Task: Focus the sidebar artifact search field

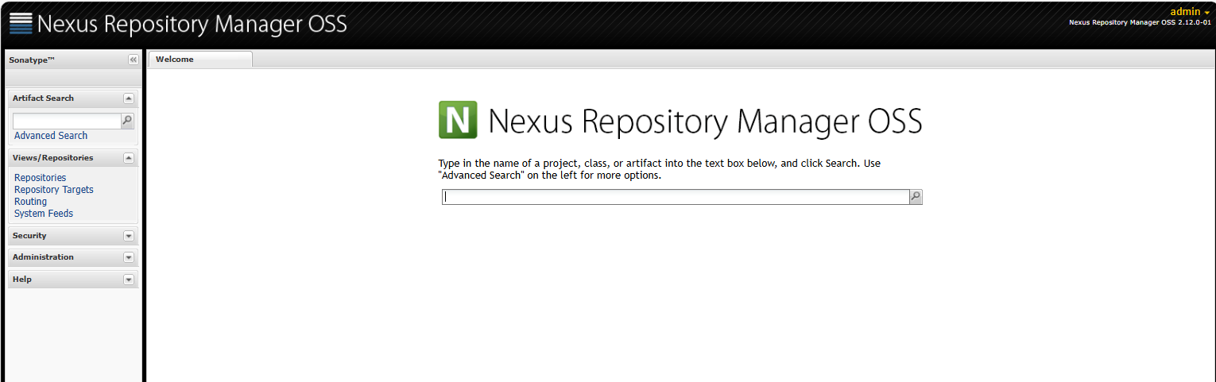Action: [67, 121]
